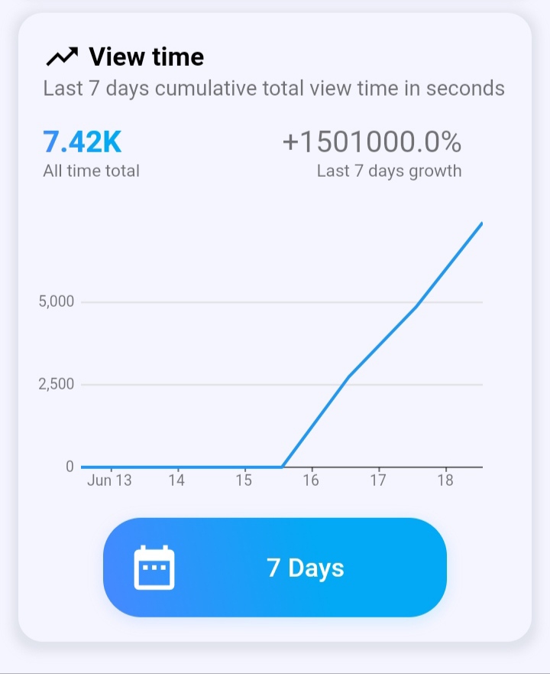Click the 14 date tick on chart
This screenshot has height=674, width=550.
click(x=176, y=480)
